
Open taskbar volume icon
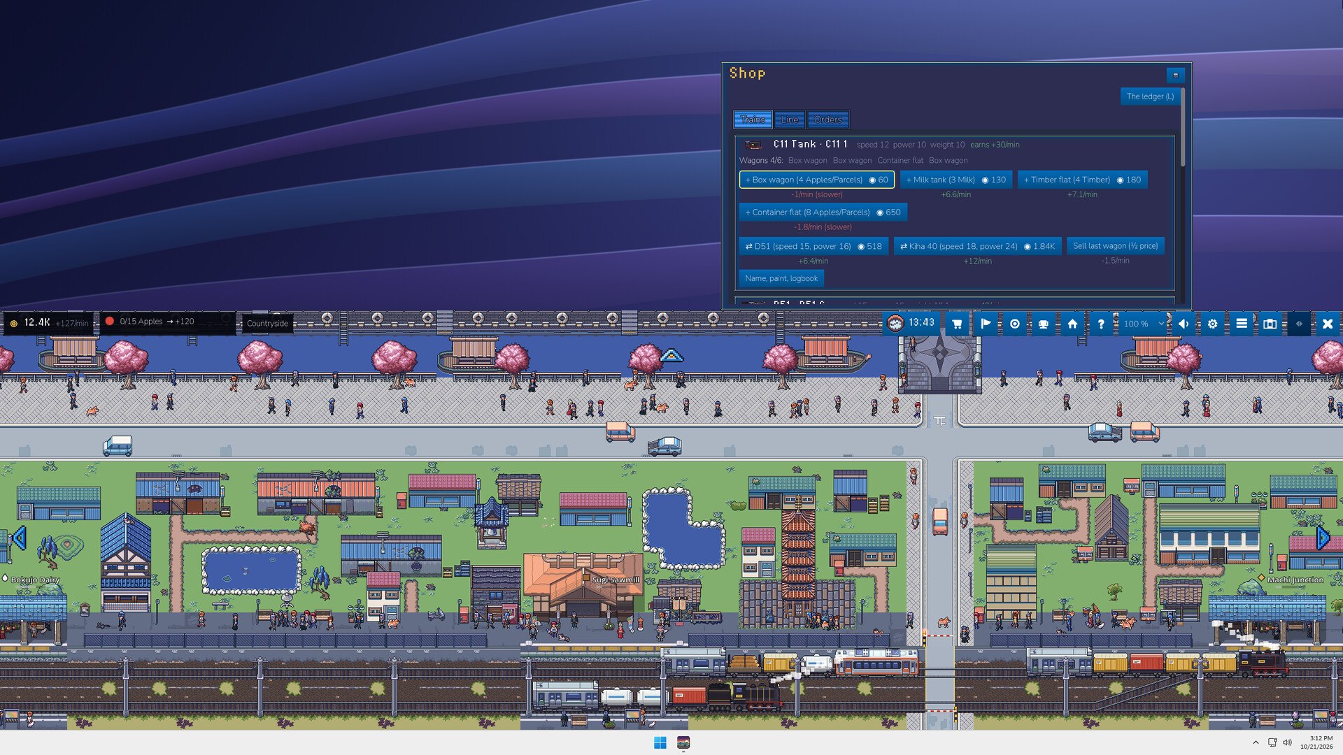point(1287,742)
